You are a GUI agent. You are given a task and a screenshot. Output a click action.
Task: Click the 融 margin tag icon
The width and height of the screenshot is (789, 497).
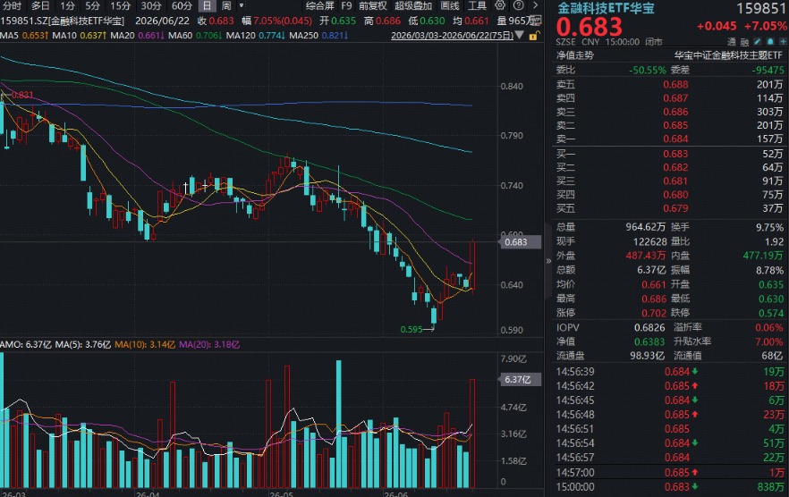point(744,42)
